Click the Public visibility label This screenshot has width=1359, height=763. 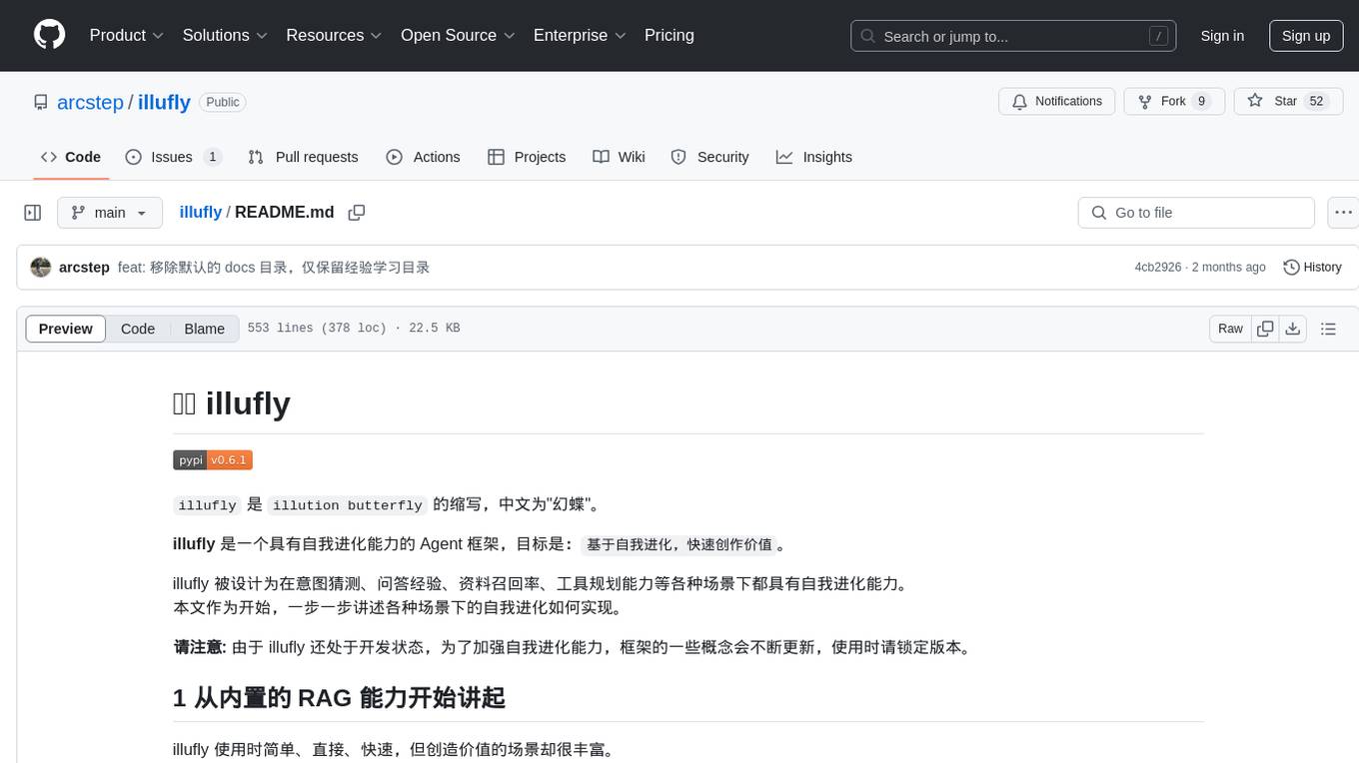(222, 102)
